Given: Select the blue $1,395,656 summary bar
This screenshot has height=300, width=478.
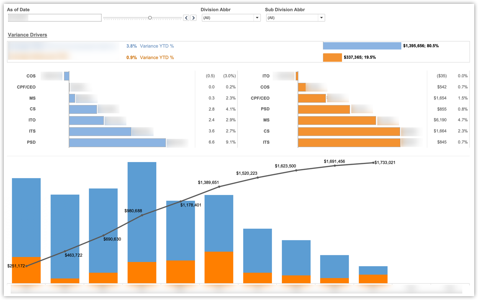Looking at the screenshot, I should [x=362, y=46].
